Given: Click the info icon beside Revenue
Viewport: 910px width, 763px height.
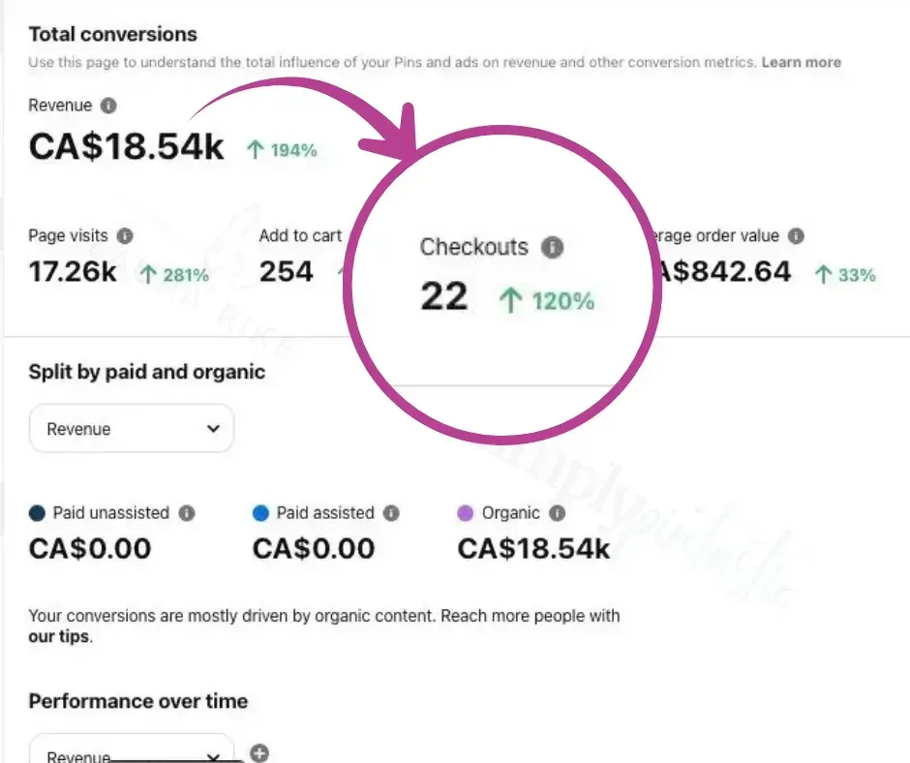Looking at the screenshot, I should [x=109, y=106].
